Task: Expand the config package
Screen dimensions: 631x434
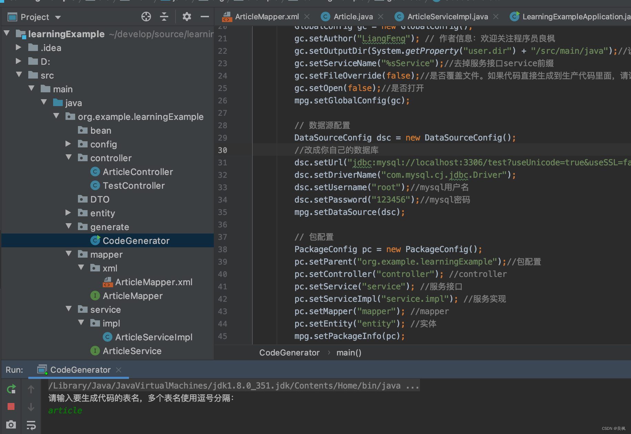Action: pyautogui.click(x=68, y=144)
